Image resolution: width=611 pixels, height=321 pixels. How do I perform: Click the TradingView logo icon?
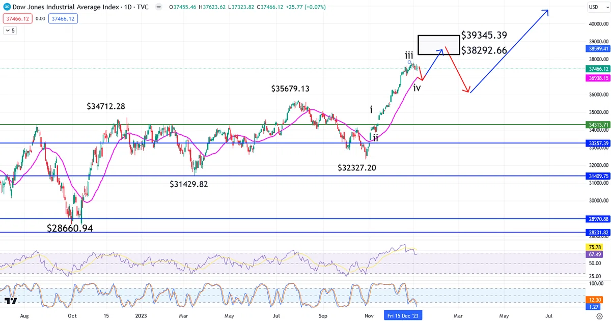coord(11,301)
